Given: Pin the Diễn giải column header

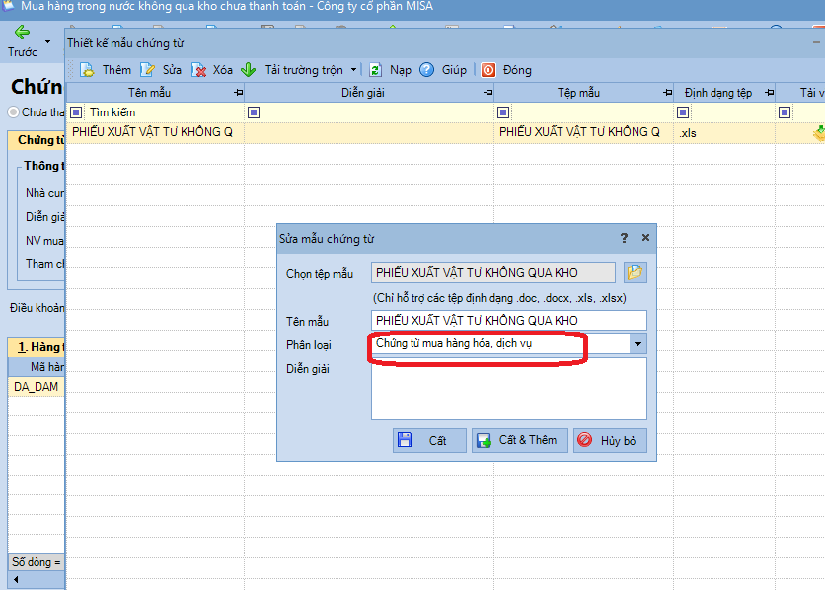Looking at the screenshot, I should (x=487, y=93).
